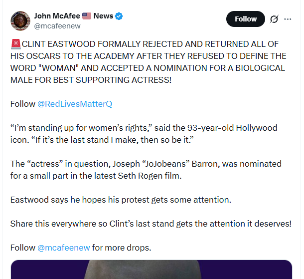Click the paragraph mentioning Seth Rogen film
Screen dimensions: 304x279
pyautogui.click(x=146, y=170)
